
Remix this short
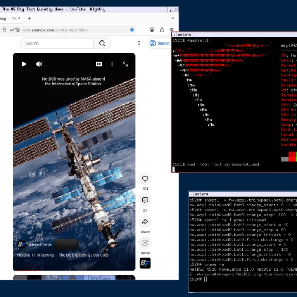point(145,243)
